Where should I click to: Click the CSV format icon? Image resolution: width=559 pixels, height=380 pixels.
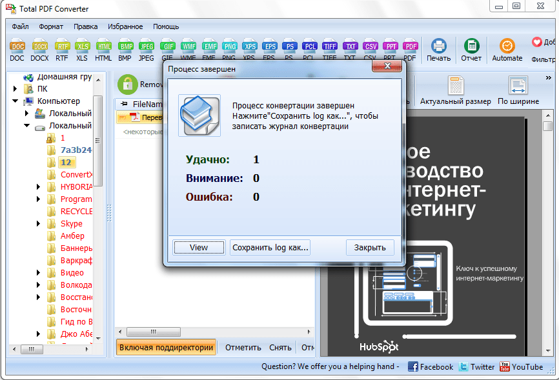371,46
